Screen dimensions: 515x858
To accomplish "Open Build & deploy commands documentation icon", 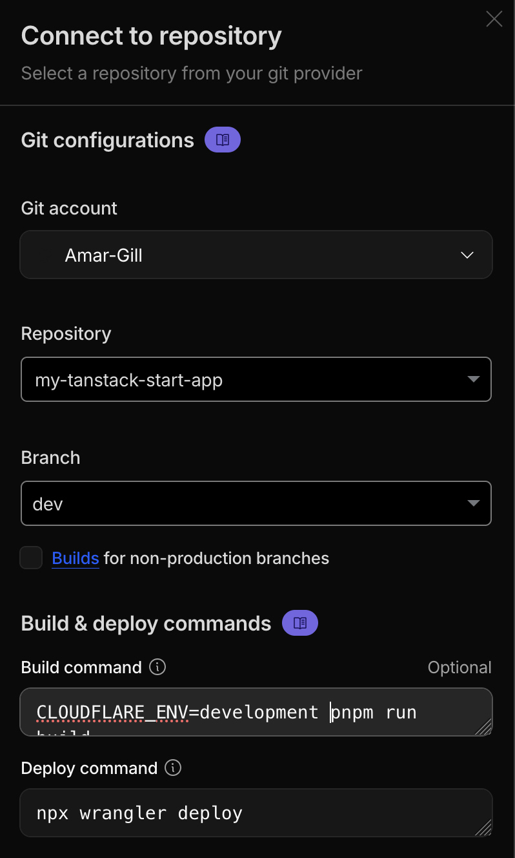I will click(300, 623).
